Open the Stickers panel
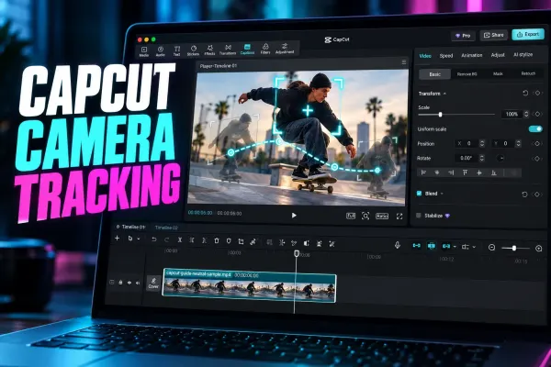 coord(193,50)
